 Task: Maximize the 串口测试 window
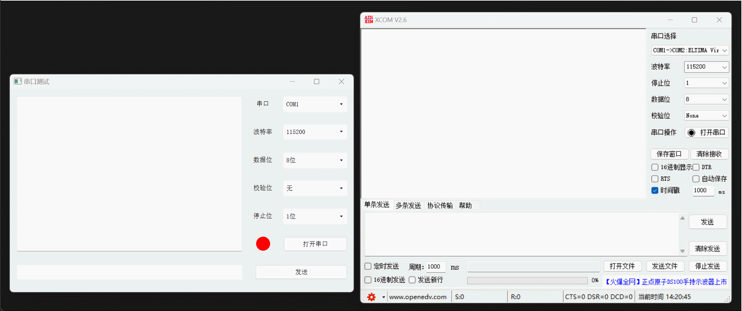pos(316,81)
